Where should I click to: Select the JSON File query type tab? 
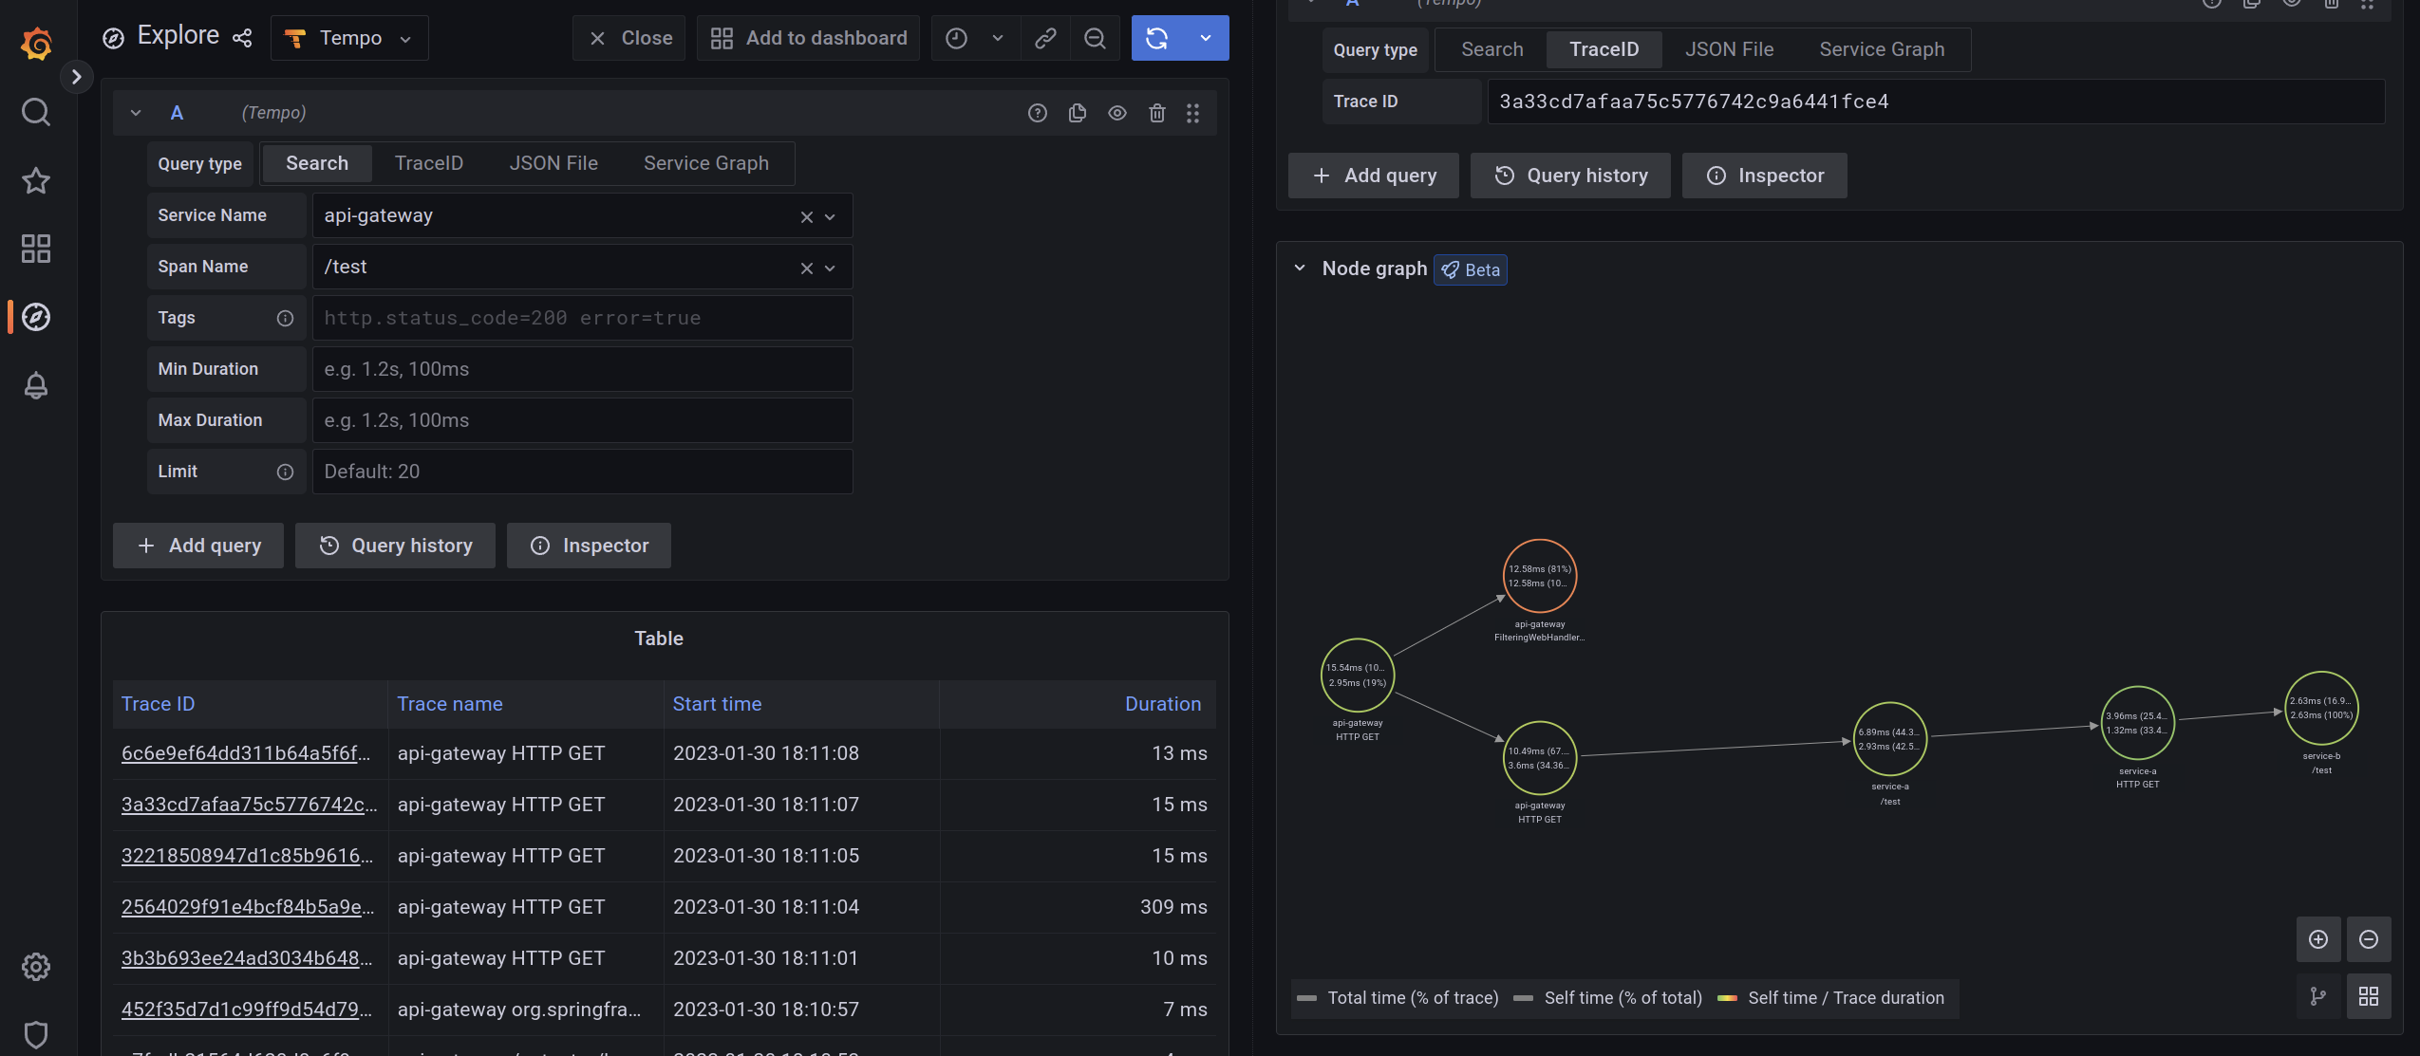[553, 163]
